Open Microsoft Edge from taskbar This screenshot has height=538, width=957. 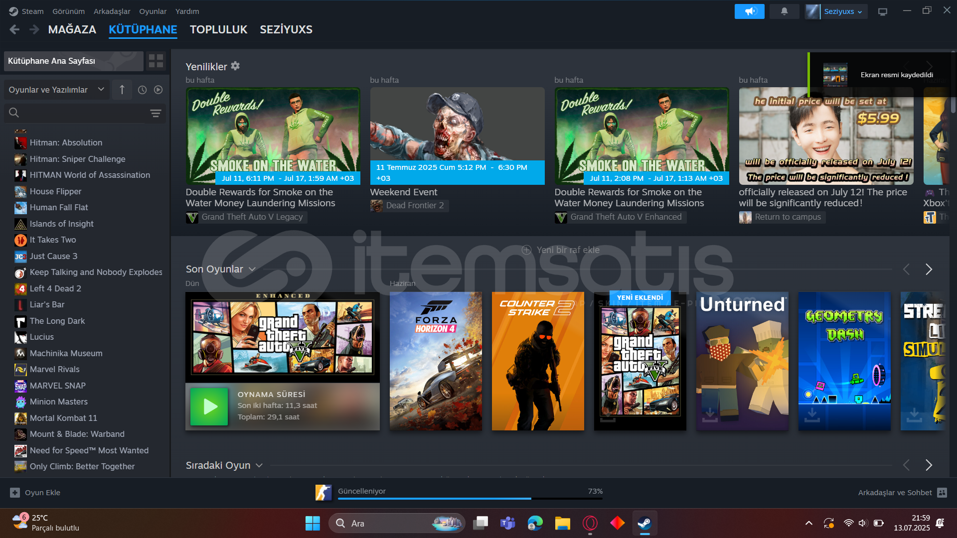pyautogui.click(x=535, y=523)
